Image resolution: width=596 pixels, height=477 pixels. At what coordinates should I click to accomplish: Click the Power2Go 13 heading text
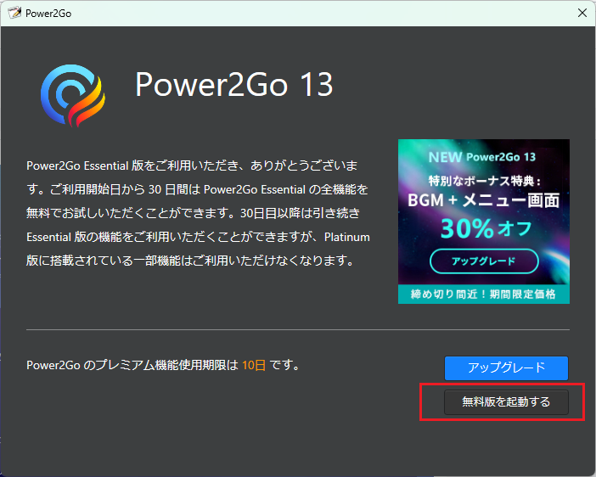coord(233,84)
